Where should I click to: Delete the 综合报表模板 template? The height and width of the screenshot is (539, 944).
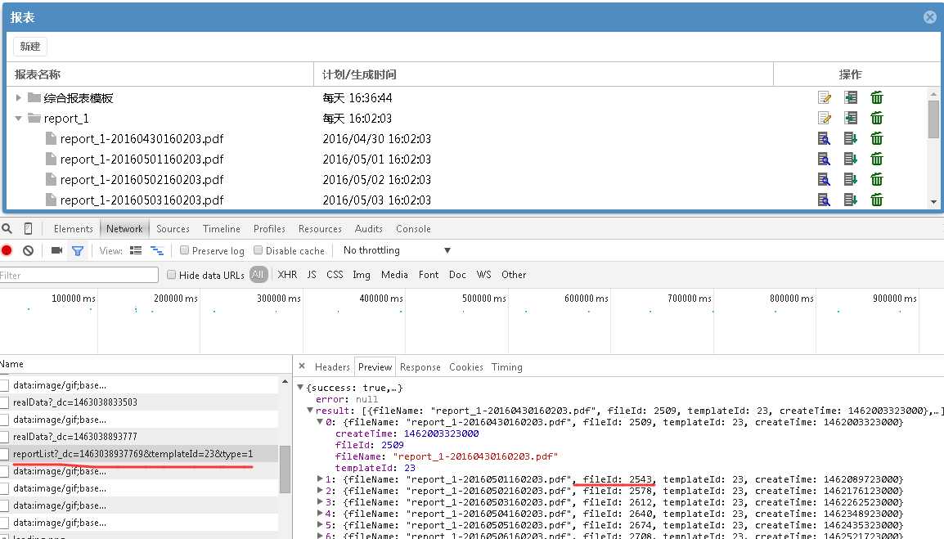coord(877,97)
